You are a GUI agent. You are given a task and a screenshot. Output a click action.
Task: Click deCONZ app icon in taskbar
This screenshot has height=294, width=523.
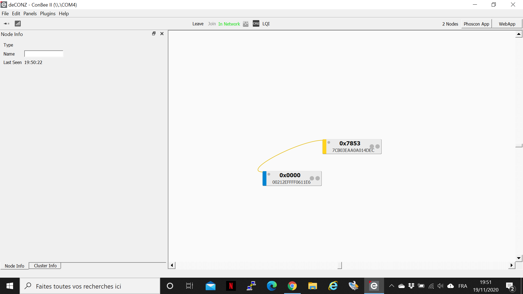click(x=374, y=286)
